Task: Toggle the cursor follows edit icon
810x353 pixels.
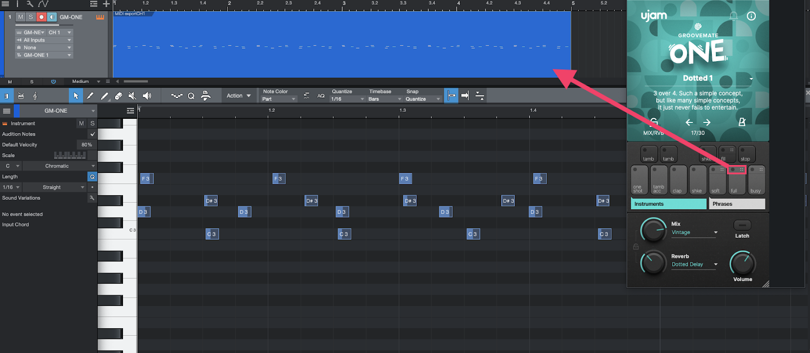Action: pyautogui.click(x=479, y=96)
